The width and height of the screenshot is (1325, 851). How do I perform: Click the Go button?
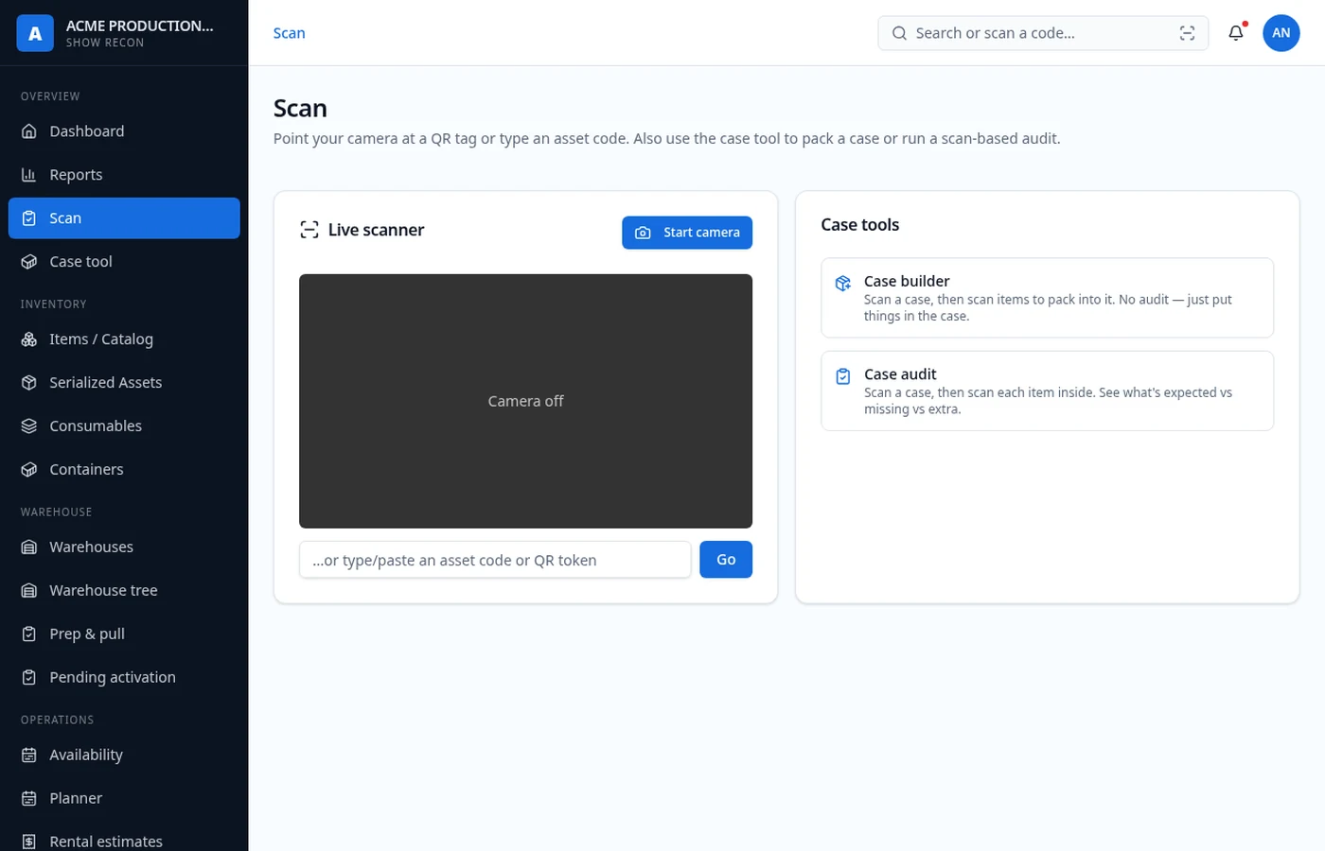pos(726,560)
